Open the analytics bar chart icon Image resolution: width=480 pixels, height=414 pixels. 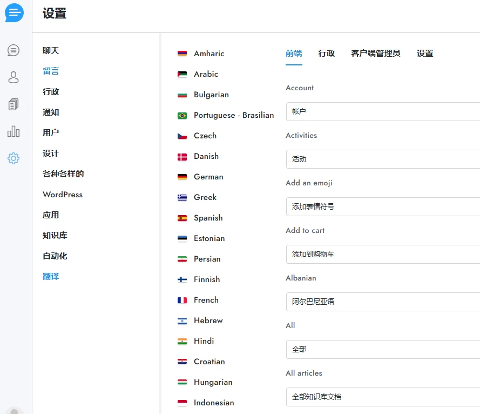point(13,131)
